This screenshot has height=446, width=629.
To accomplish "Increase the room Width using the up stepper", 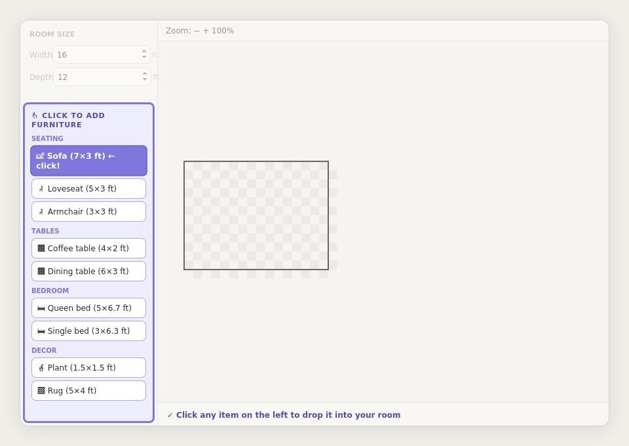I will [x=144, y=52].
